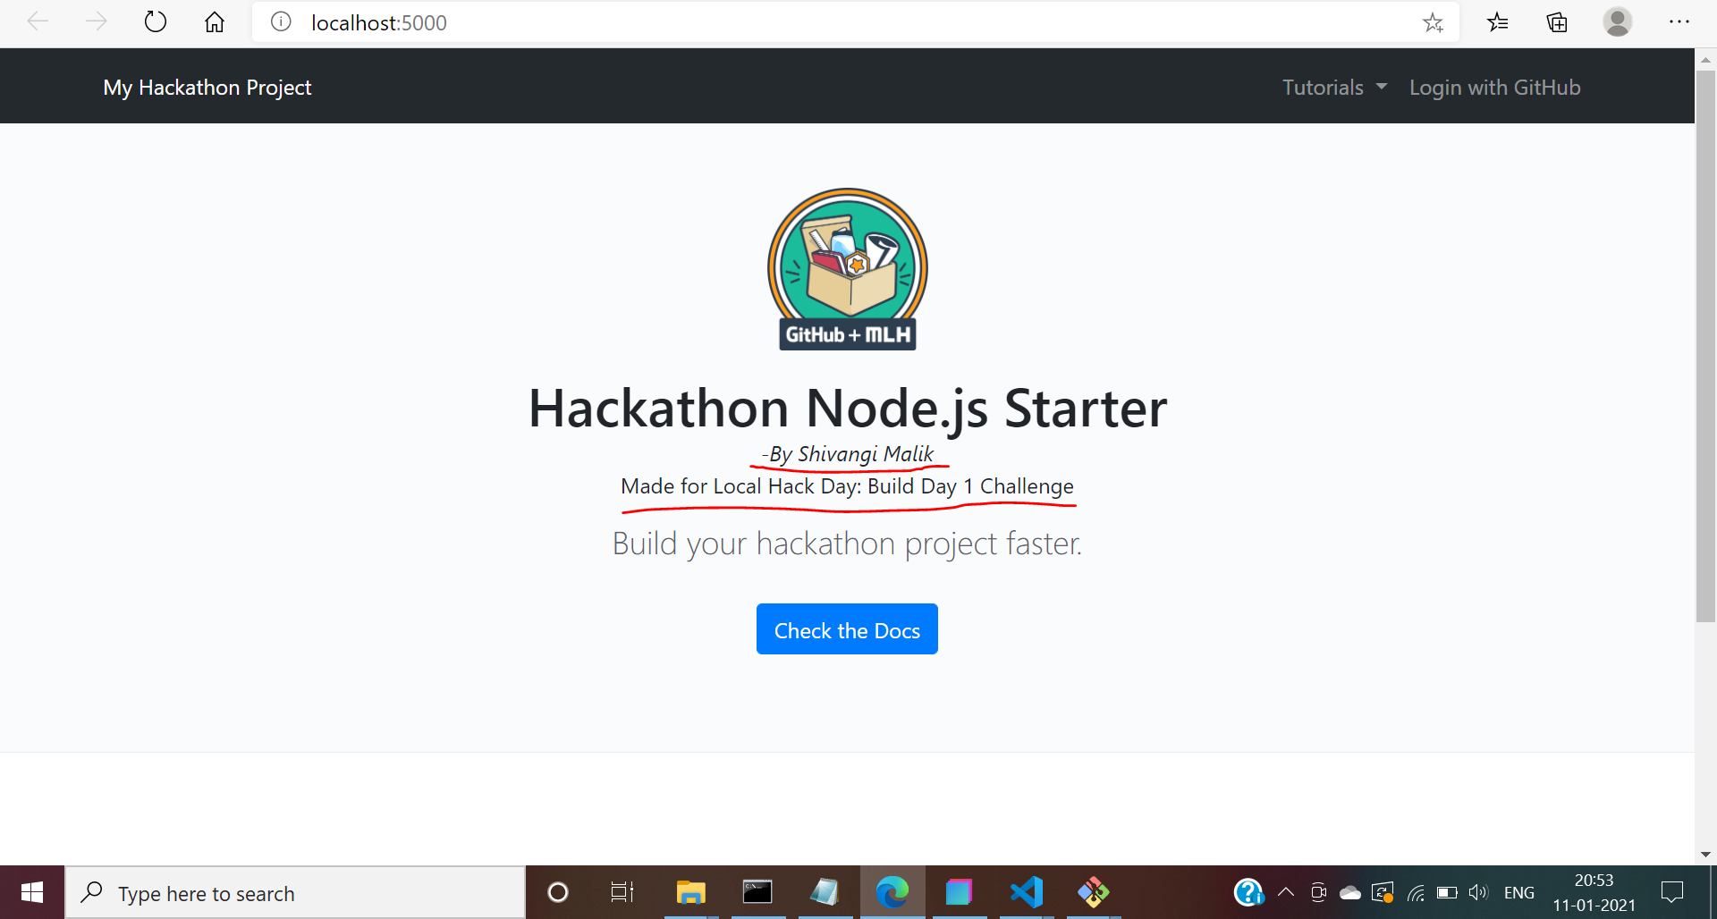Switch the ENG input language
Image resolution: width=1717 pixels, height=919 pixels.
point(1519,892)
